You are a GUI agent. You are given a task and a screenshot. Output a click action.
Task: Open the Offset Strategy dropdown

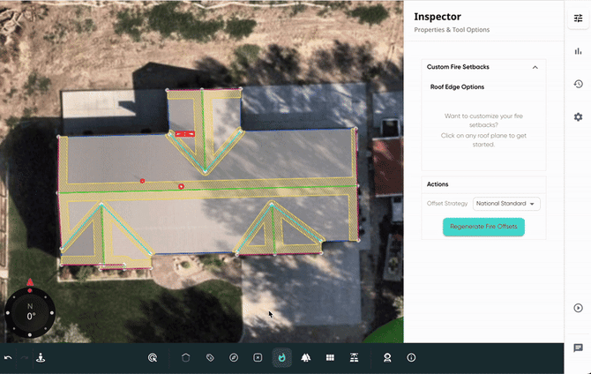[507, 204]
